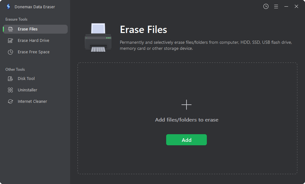Image resolution: width=305 pixels, height=184 pixels.
Task: Select the Erase Hard Drive label
Action: (33, 40)
